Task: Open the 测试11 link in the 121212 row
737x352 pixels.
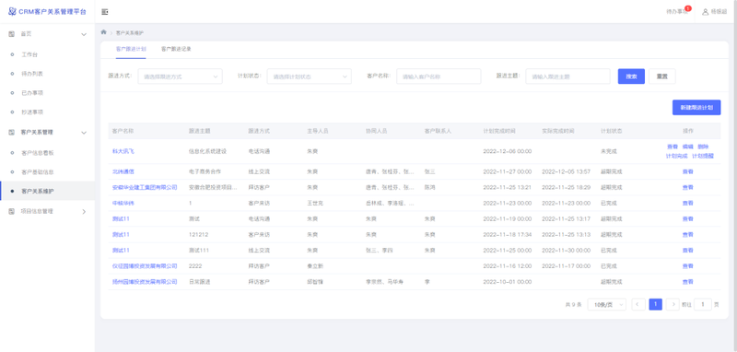Action: pyautogui.click(x=121, y=234)
